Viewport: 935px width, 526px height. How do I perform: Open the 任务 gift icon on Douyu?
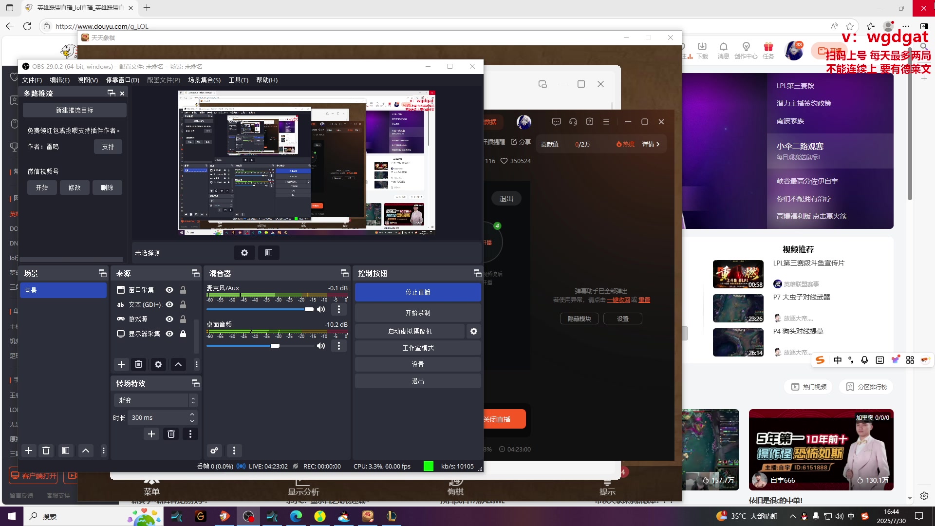(768, 50)
